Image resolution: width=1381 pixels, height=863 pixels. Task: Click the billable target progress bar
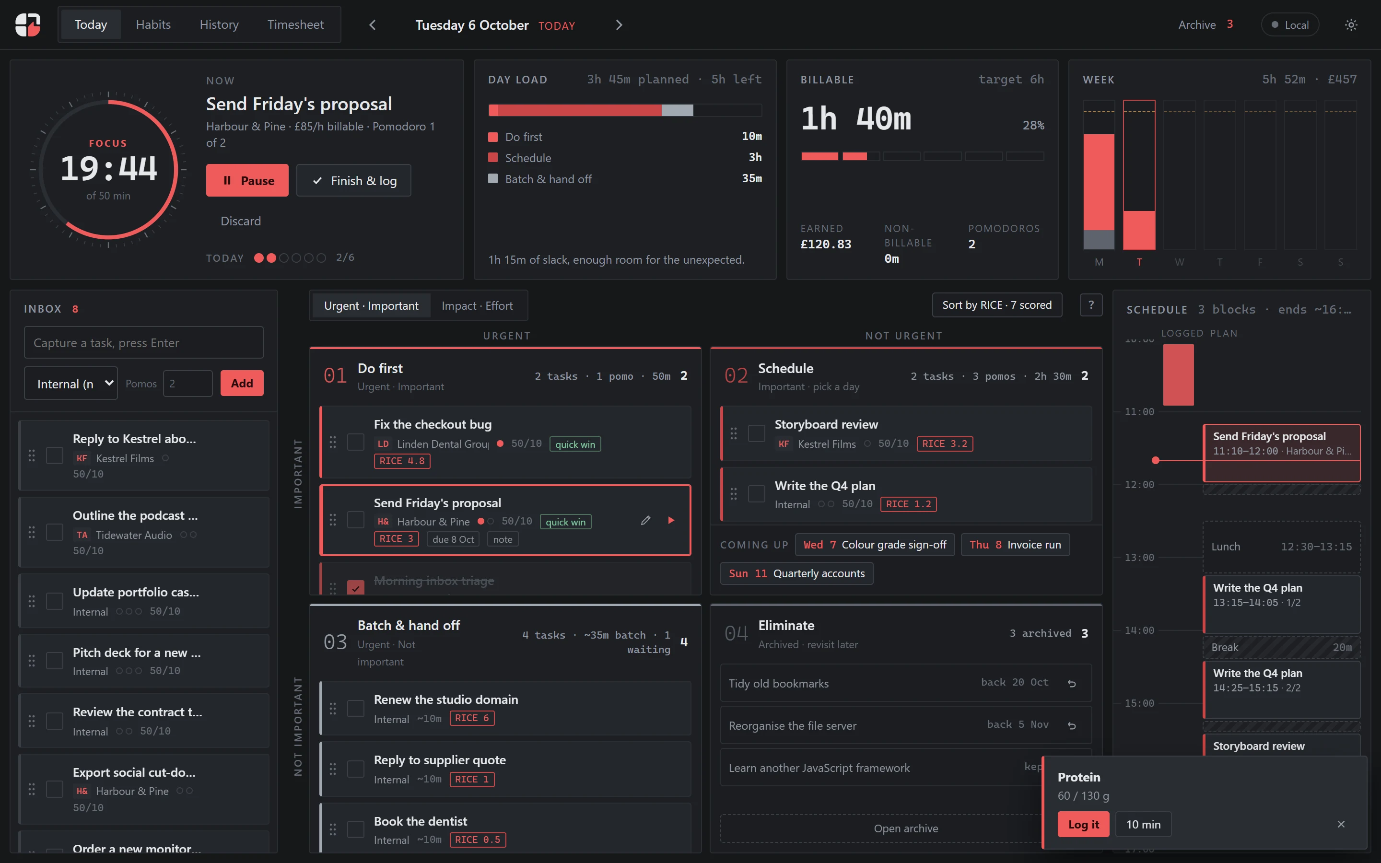click(x=922, y=156)
